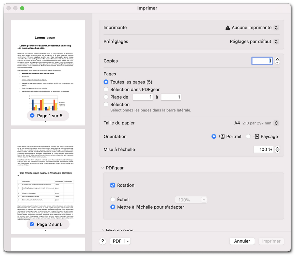295x256 pixels.
Task: Click the help question mark button
Action: (x=103, y=241)
